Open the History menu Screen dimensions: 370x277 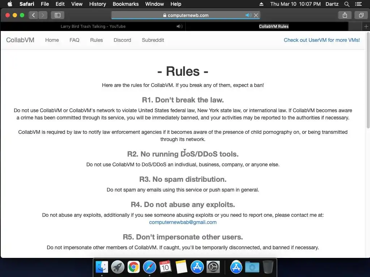(98, 4)
